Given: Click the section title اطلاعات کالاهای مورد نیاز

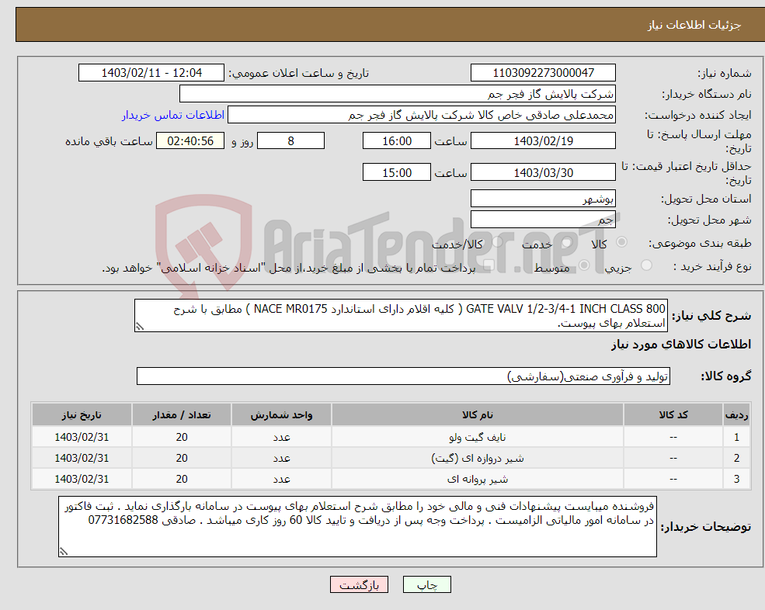Looking at the screenshot, I should (x=681, y=345).
